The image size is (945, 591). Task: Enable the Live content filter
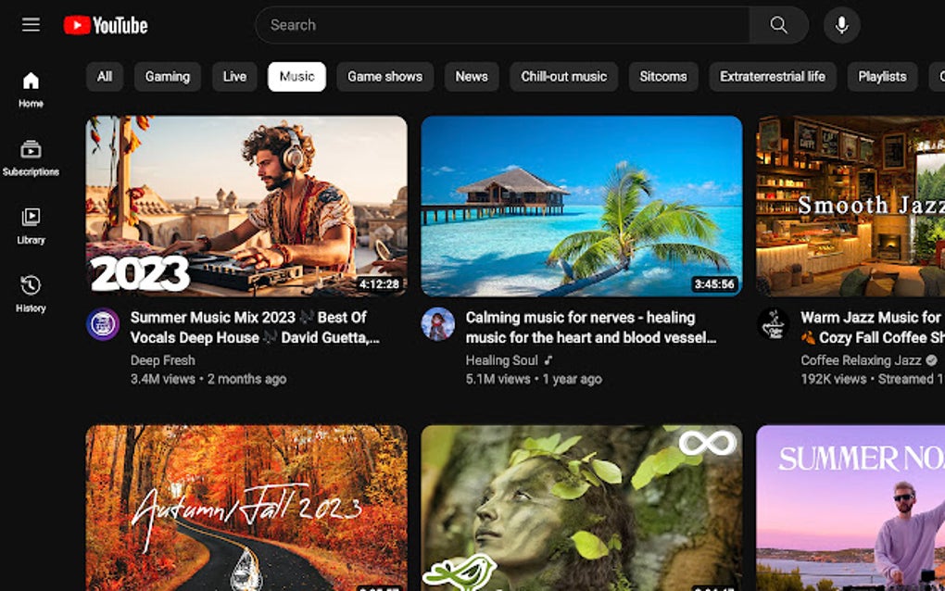tap(233, 77)
